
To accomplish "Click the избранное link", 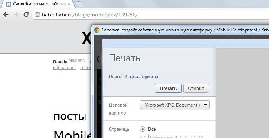I will coord(64,67).
